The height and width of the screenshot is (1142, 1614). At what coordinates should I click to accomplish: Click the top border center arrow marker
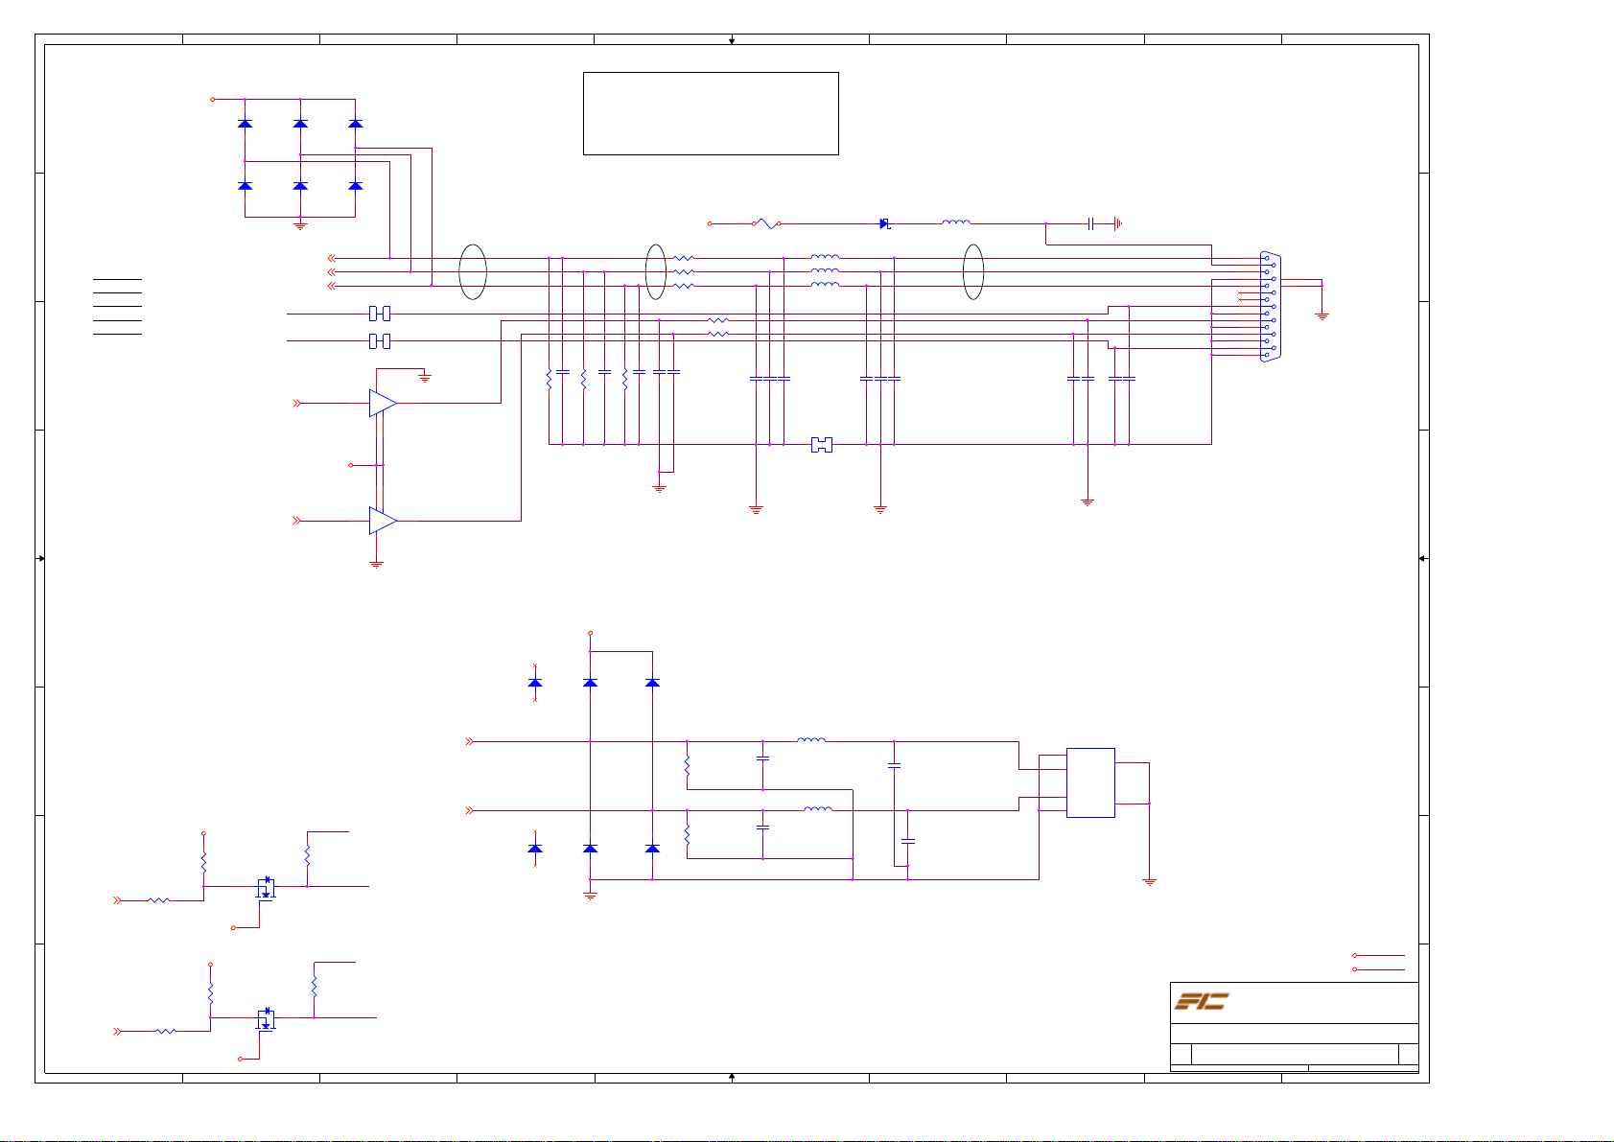[732, 40]
